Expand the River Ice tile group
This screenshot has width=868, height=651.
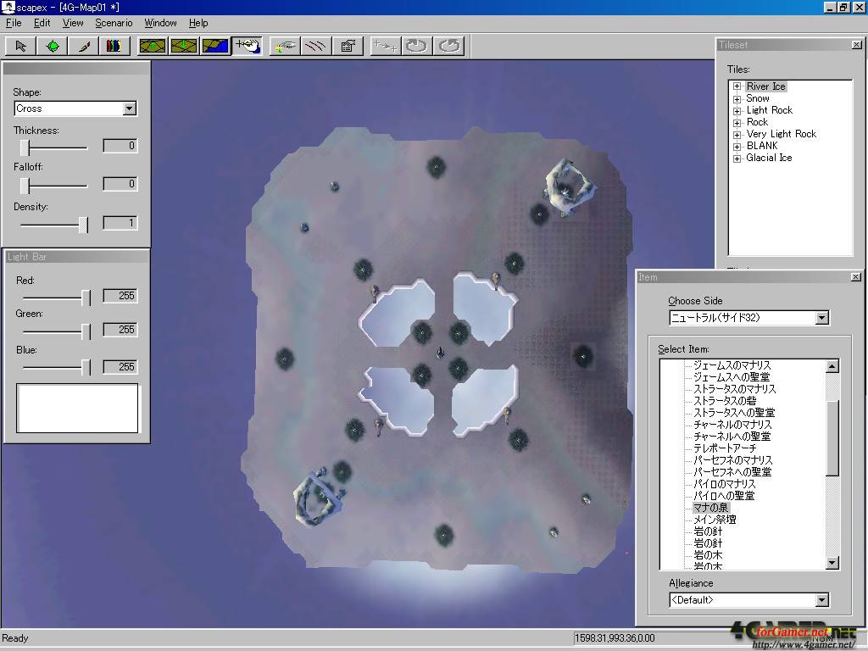pos(737,86)
